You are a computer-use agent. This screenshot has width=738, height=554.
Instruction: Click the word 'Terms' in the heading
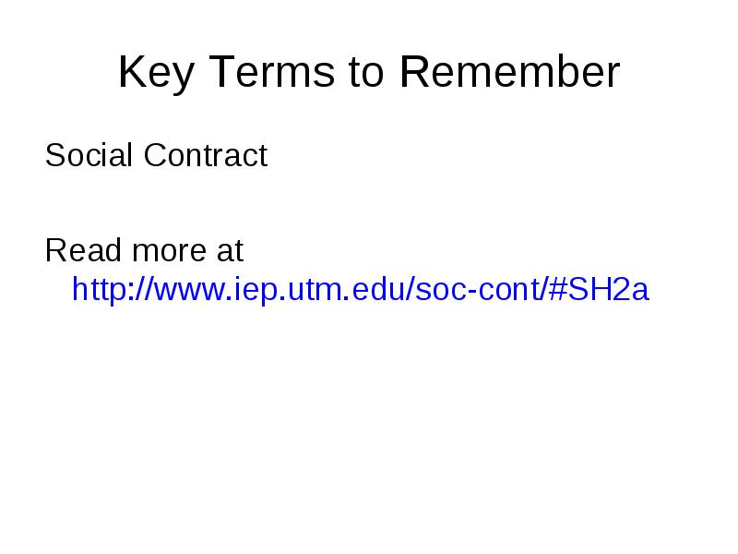(x=272, y=71)
